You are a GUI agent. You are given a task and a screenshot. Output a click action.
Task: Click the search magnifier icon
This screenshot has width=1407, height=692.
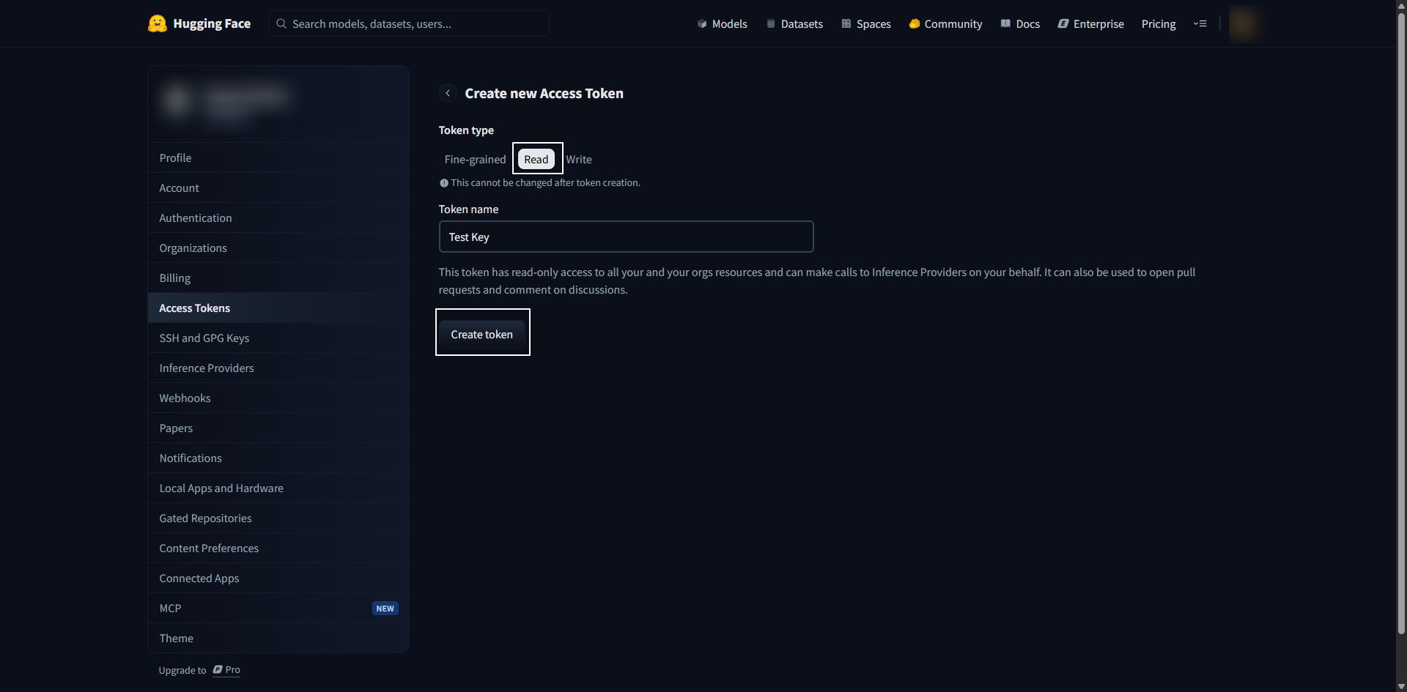281,23
